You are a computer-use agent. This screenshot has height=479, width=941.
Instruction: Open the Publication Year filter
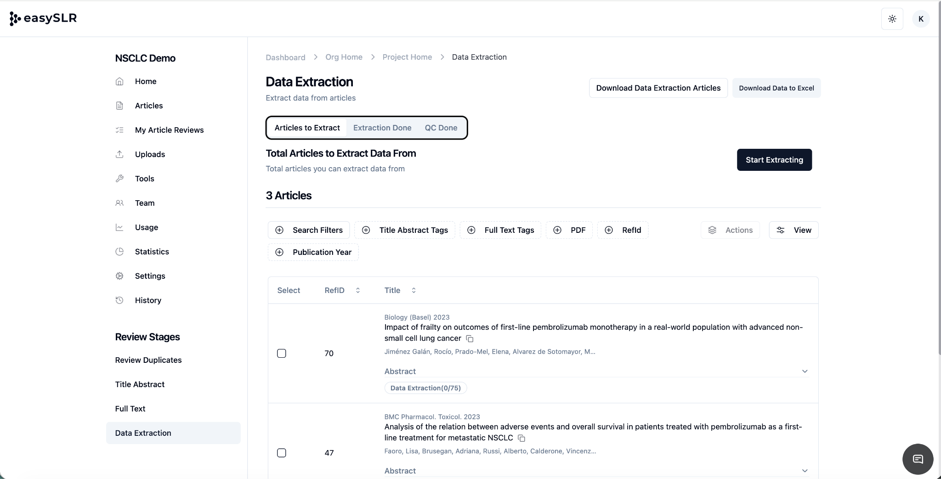tap(313, 252)
